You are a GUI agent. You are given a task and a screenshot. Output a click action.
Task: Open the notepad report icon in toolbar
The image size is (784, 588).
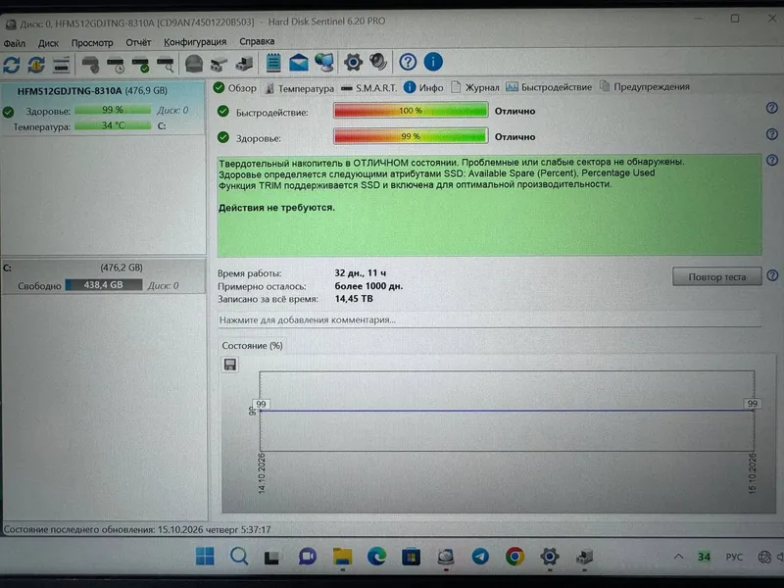(x=273, y=63)
